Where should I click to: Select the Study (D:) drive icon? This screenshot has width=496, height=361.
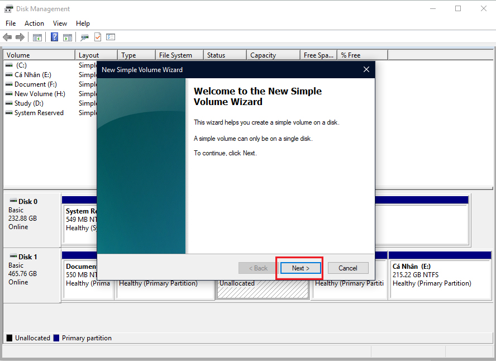pyautogui.click(x=9, y=103)
